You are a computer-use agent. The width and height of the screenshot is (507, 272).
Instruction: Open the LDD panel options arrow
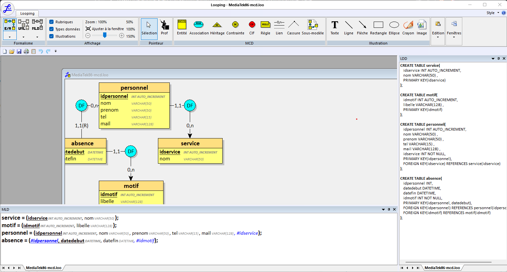[493, 59]
